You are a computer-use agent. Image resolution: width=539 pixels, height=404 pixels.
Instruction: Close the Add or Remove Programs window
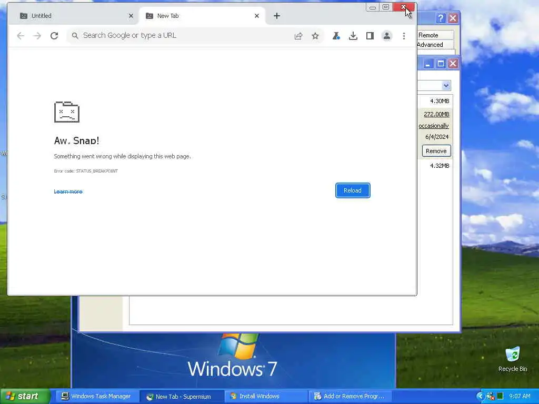453,64
